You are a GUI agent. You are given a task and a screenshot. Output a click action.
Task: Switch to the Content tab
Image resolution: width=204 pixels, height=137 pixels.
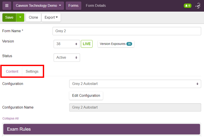[12, 71]
